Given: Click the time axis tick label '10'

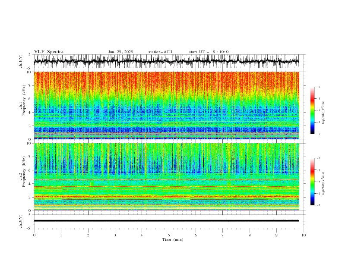Looking at the screenshot, I should (304, 235).
